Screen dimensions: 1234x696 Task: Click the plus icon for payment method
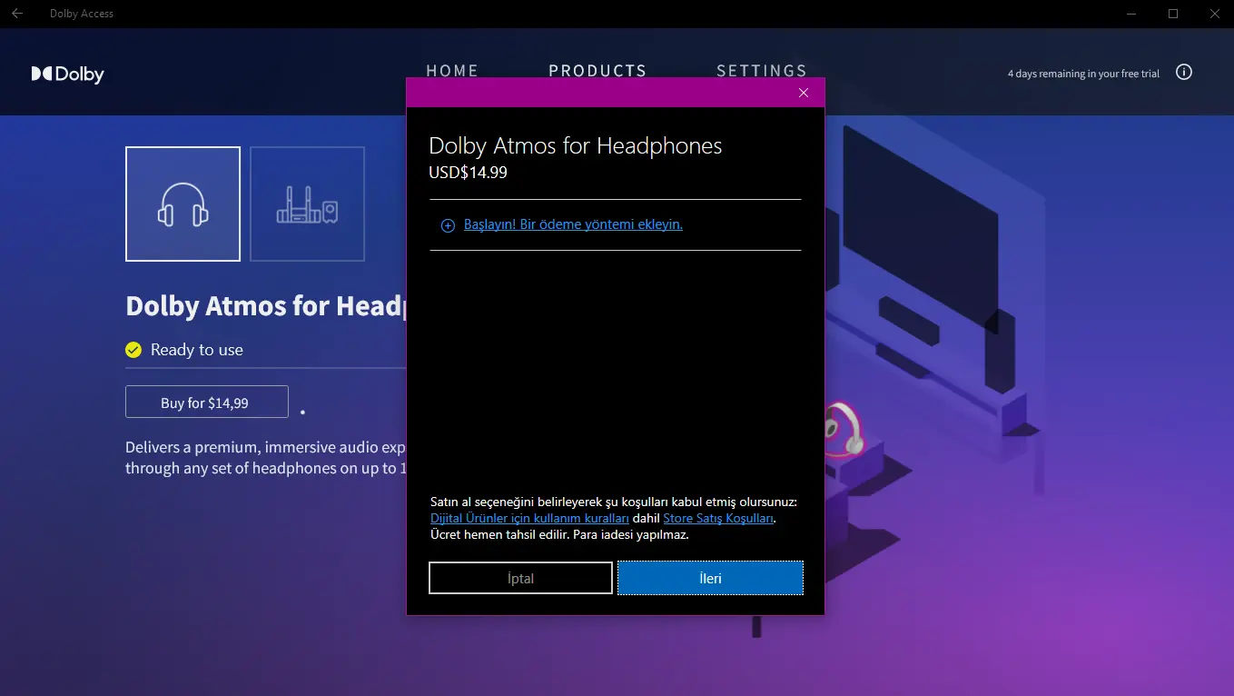[x=448, y=225]
